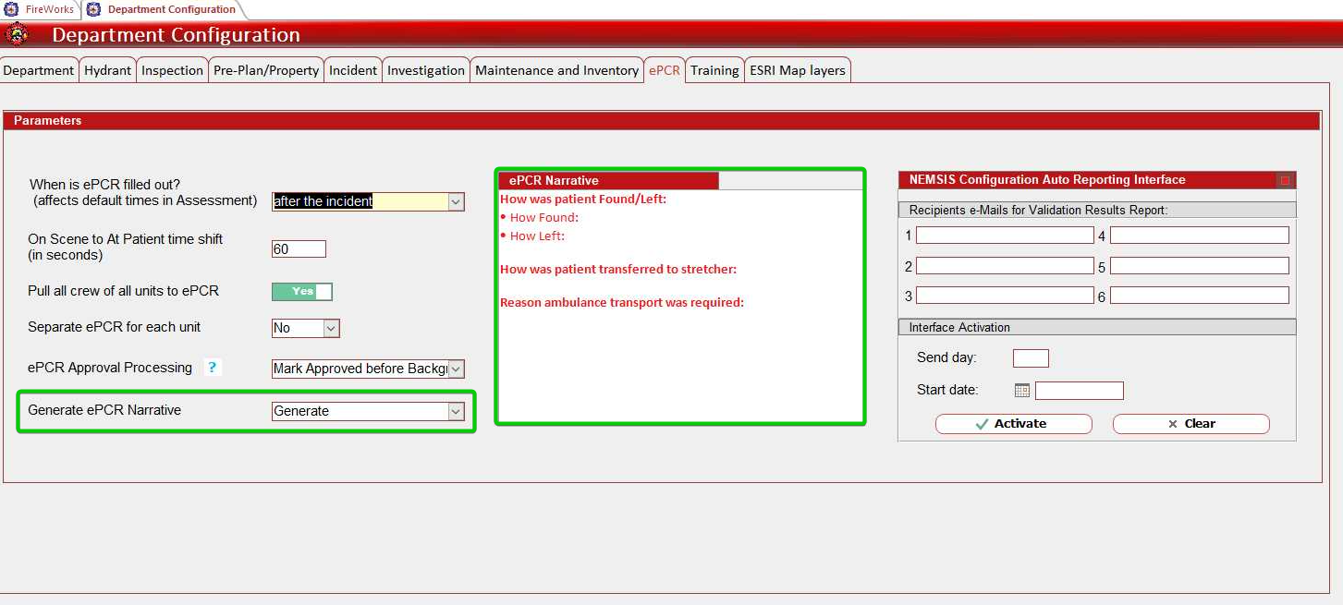Toggle the Pull all crew Yes switch

click(301, 292)
